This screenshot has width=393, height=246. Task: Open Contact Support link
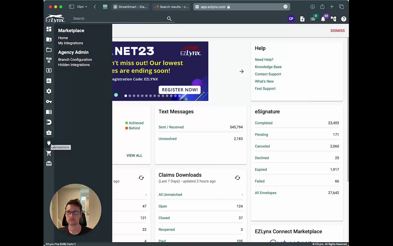pyautogui.click(x=268, y=74)
